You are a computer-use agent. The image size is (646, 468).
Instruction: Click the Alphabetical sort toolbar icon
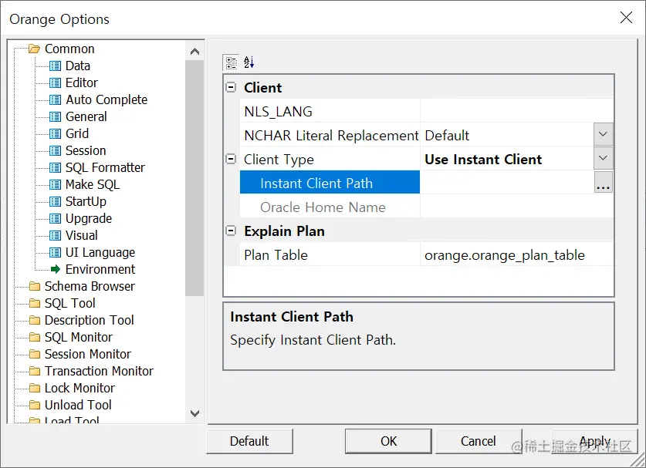click(x=249, y=62)
